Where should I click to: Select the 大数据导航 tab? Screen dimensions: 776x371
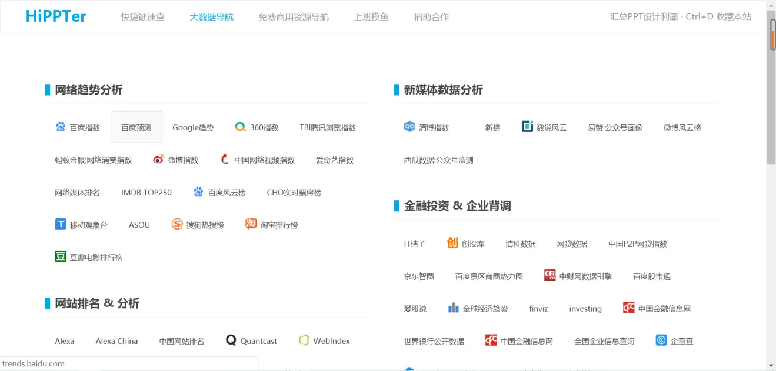[211, 17]
